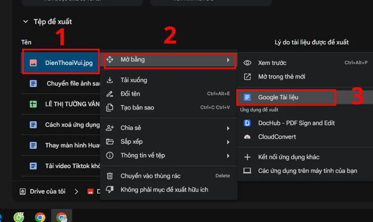
Task: Expand the Thông tin về tệp arrow
Action: pyautogui.click(x=228, y=156)
